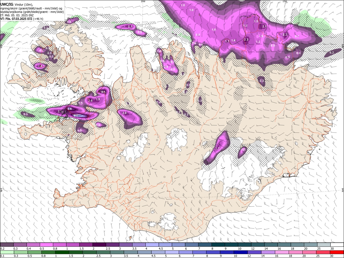Select the 2.4 value in the Westfjords
The height and width of the screenshot is (258, 344).
tap(40, 66)
